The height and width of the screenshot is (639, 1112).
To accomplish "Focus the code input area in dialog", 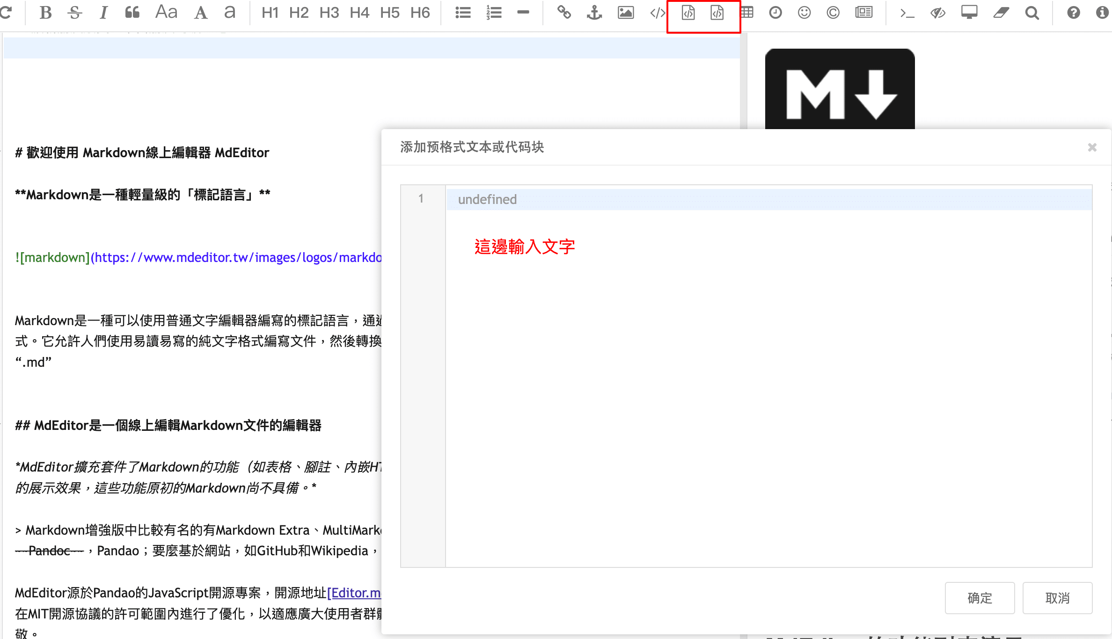I will click(x=769, y=376).
